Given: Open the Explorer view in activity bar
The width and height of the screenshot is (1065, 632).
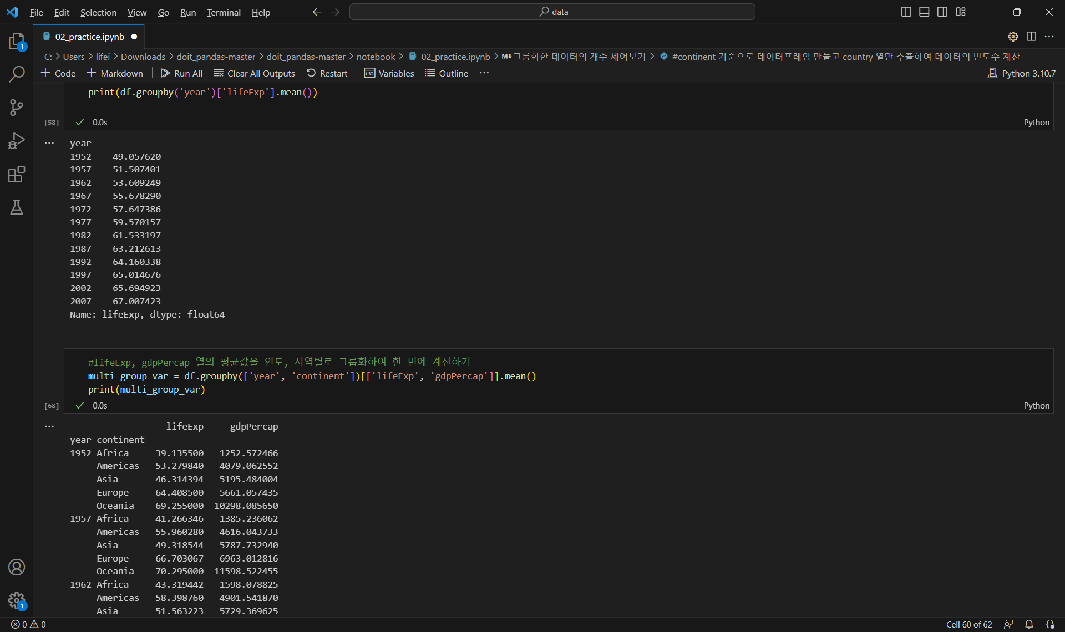Looking at the screenshot, I should (x=17, y=41).
